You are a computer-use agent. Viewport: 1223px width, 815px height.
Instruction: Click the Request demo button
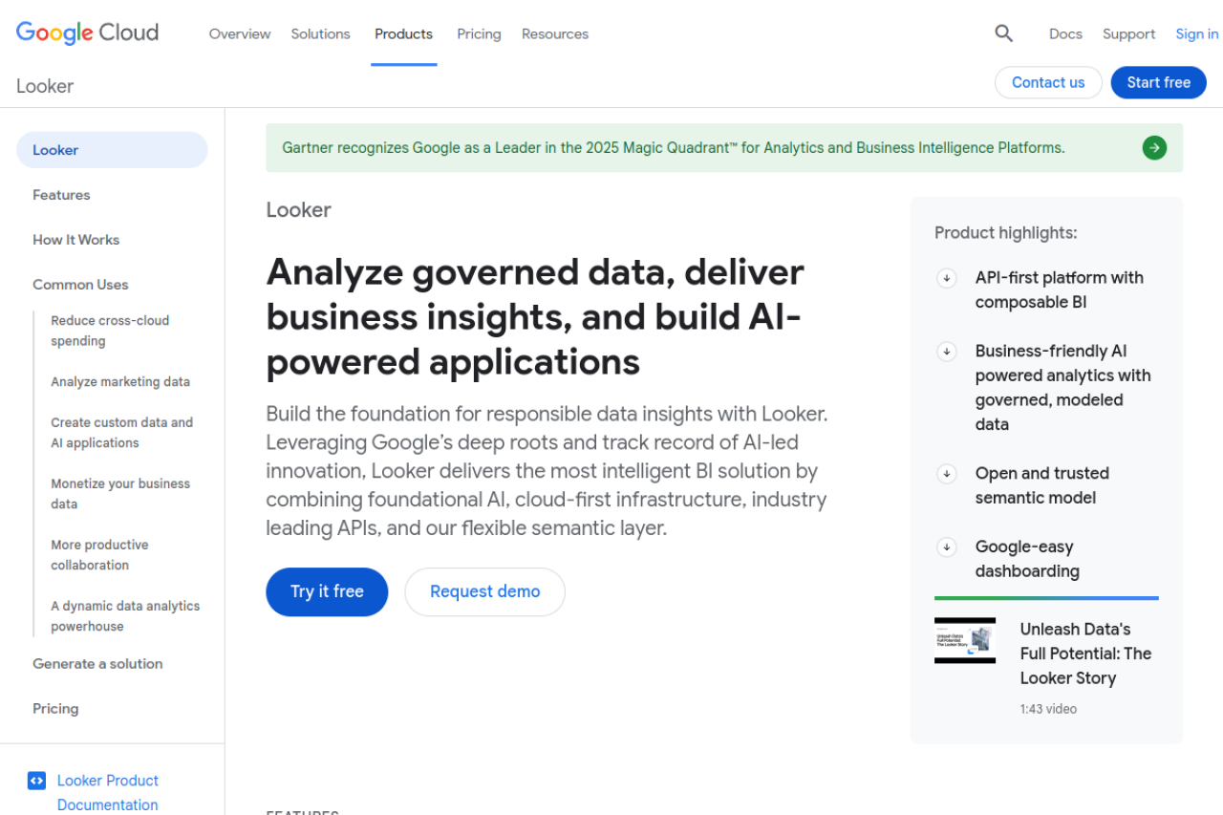484,591
